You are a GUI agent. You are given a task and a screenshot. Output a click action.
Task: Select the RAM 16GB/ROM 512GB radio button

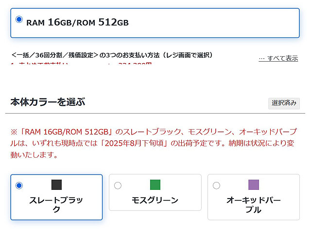pos(19,19)
